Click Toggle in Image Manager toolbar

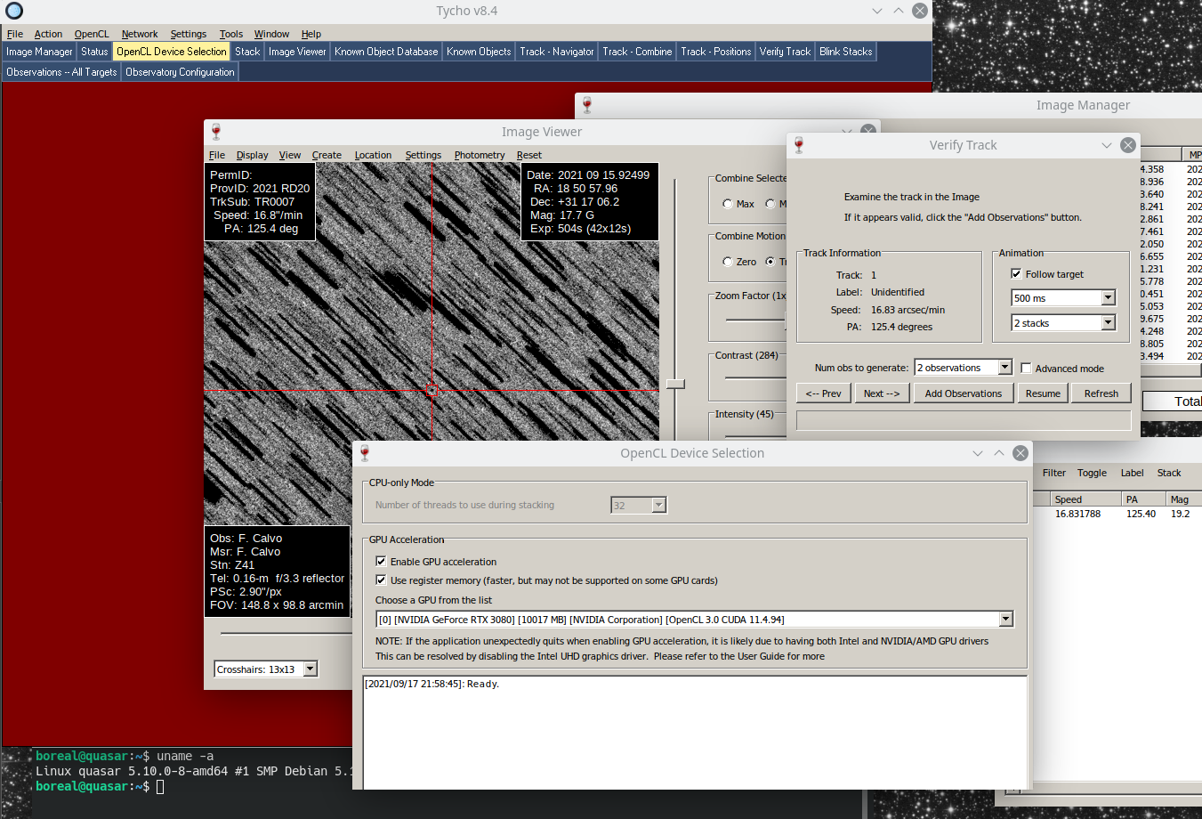pos(1092,473)
